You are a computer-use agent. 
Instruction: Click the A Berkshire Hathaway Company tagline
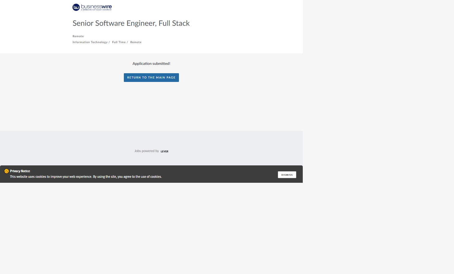pyautogui.click(x=96, y=10)
